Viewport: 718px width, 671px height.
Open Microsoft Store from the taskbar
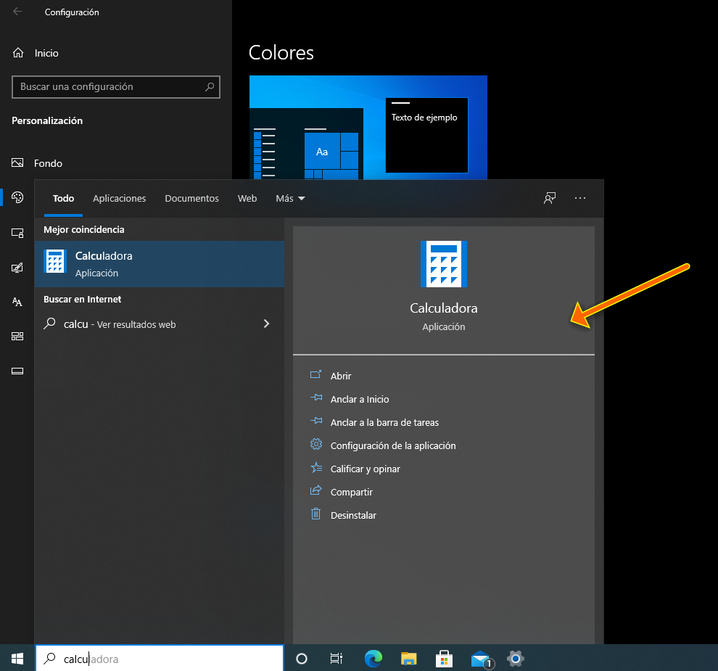tap(445, 659)
